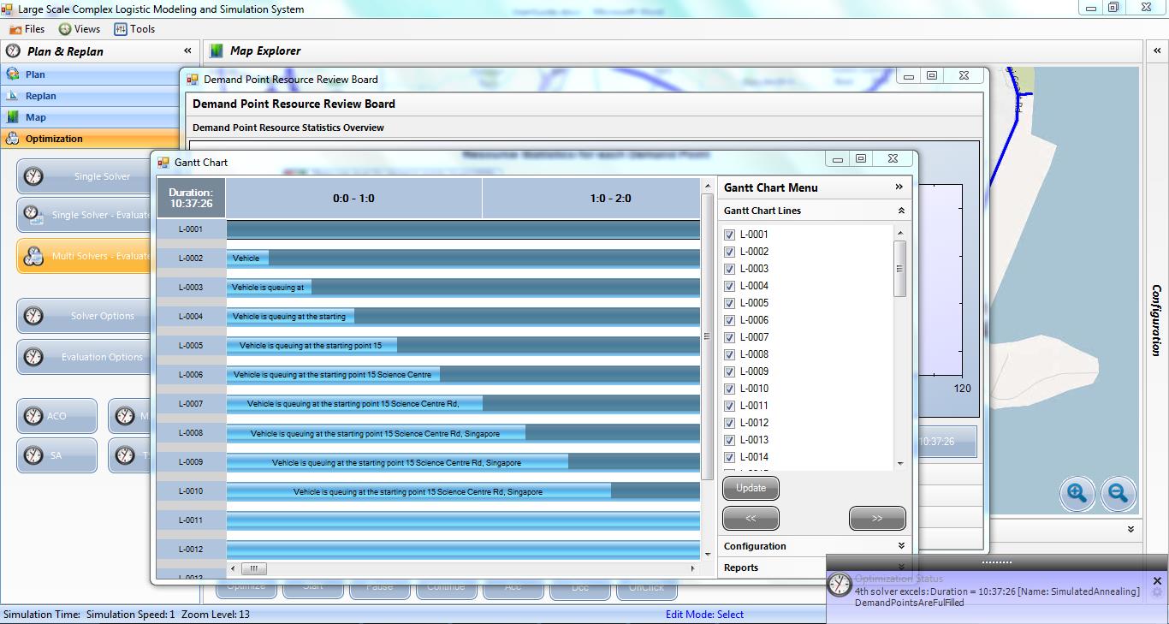Click the ACO algorithm clock icon

coord(33,416)
